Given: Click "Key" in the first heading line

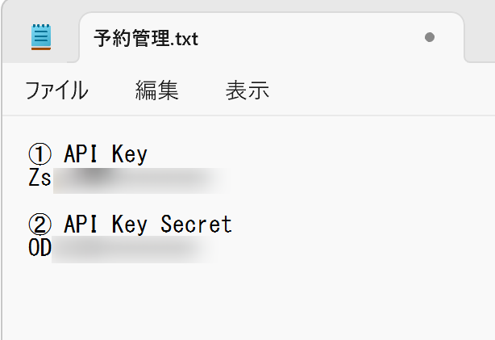Looking at the screenshot, I should click(130, 153).
